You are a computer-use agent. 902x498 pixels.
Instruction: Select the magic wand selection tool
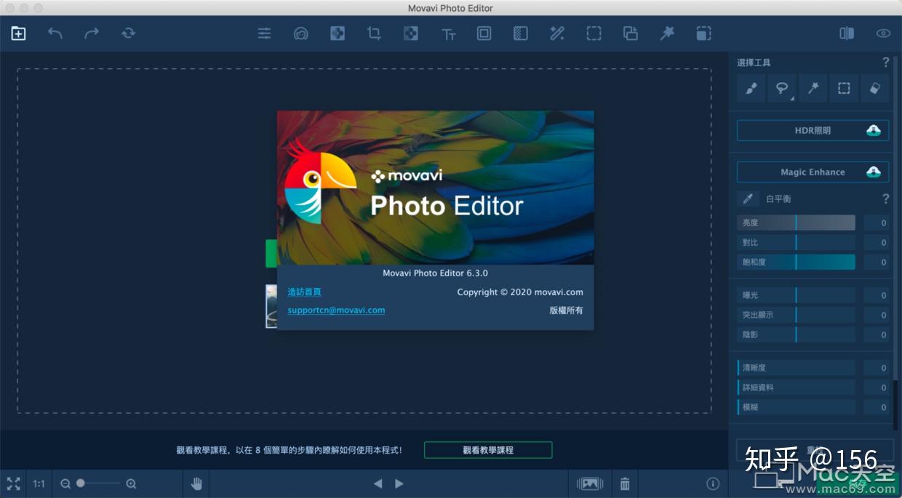coord(813,89)
